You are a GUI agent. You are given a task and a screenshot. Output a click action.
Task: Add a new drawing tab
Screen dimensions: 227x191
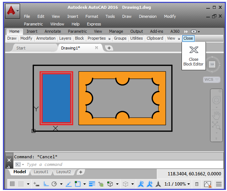click(x=109, y=48)
